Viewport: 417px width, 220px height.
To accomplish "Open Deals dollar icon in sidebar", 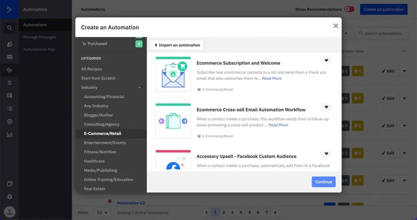I will [x=9, y=83].
